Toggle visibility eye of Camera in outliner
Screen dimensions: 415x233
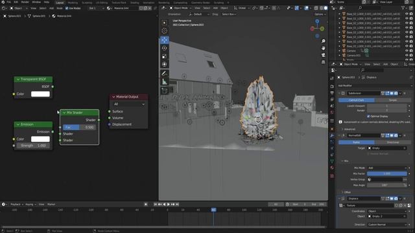click(x=407, y=50)
